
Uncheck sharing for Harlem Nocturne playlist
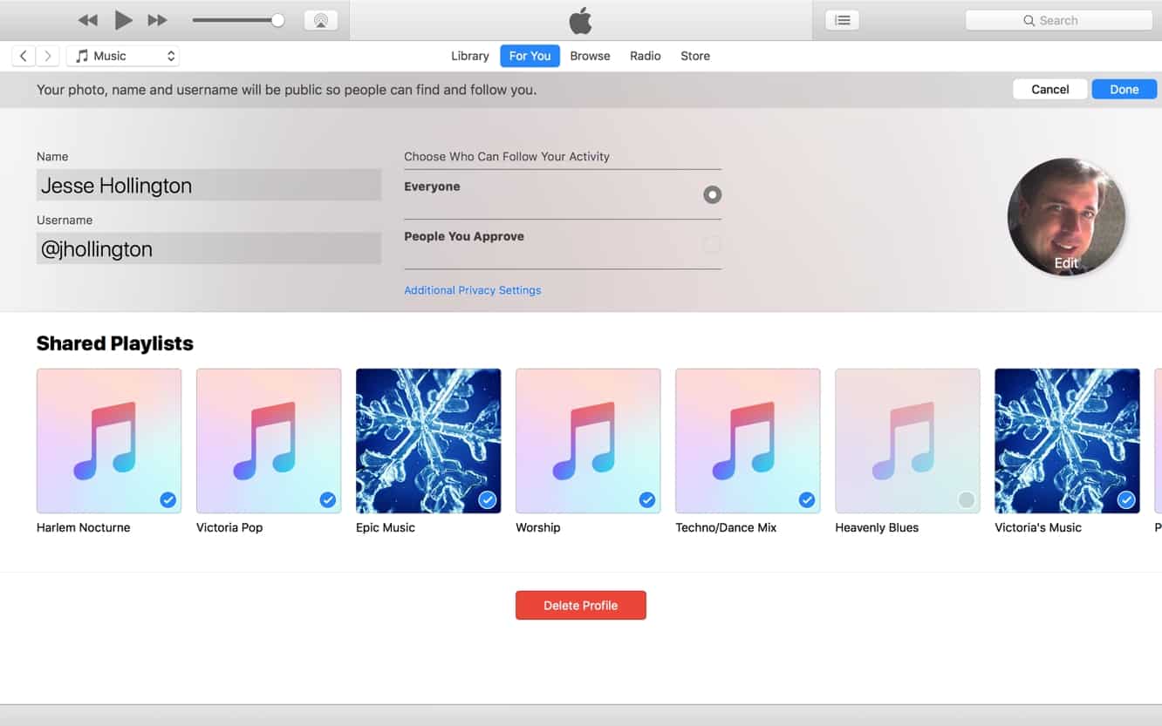click(x=167, y=499)
